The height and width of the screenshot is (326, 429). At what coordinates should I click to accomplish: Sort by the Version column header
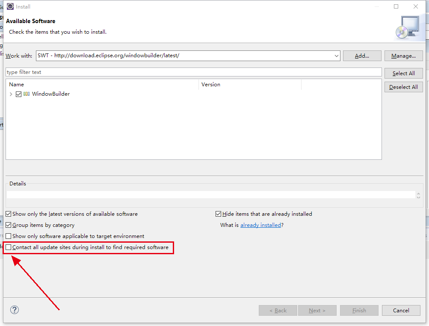coord(250,85)
